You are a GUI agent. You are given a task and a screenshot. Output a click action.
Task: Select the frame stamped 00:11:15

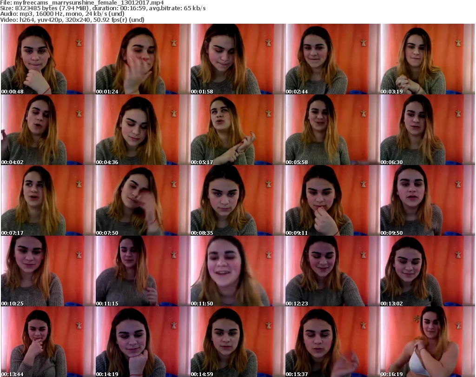pyautogui.click(x=143, y=271)
